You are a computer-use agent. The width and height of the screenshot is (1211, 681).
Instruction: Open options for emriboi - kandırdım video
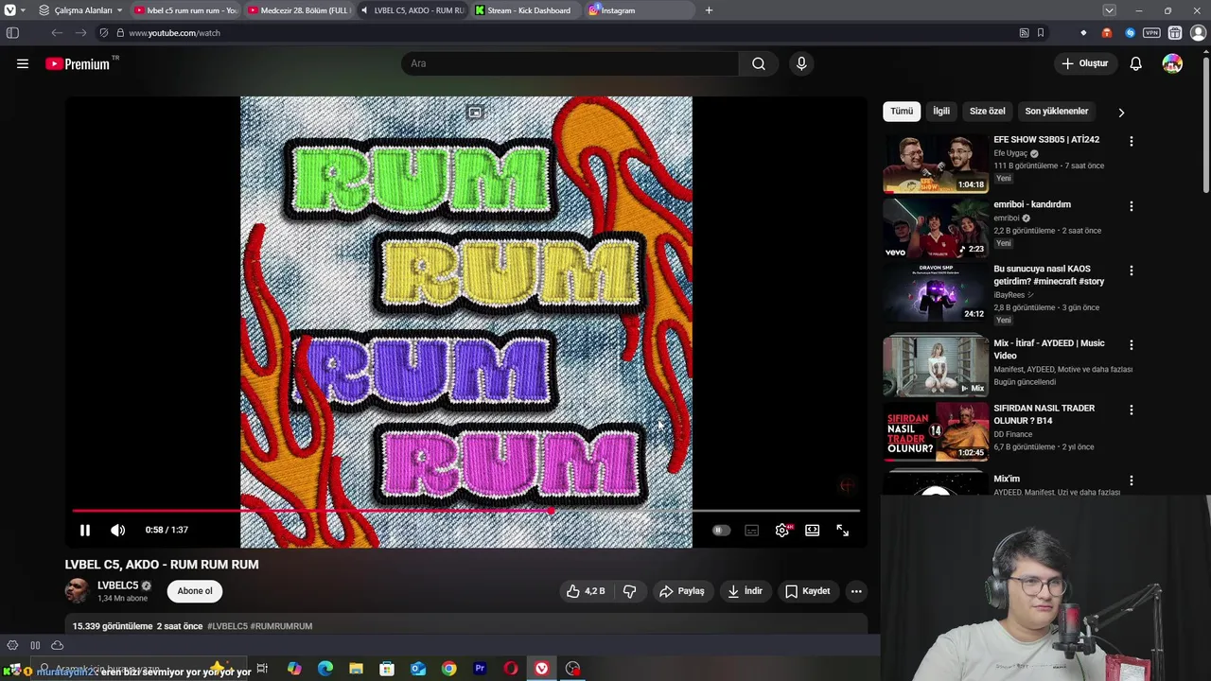pyautogui.click(x=1131, y=206)
